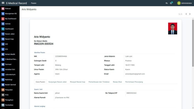The image size is (194, 109).
Task: Open the activities clock icon
Action: (x=171, y=3)
